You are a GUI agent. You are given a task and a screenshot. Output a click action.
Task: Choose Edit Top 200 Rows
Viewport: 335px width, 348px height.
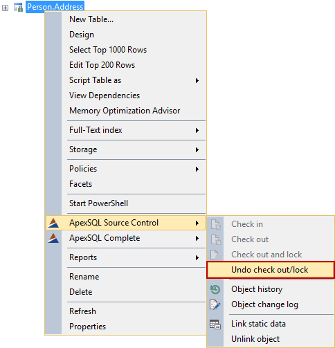coord(102,65)
